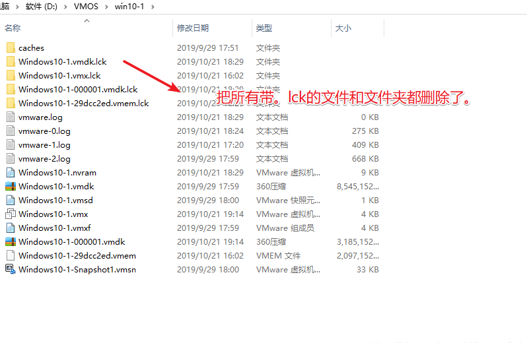This screenshot has height=343, width=527.
Task: Click the VMware 快照元... type cell
Action: click(x=288, y=200)
